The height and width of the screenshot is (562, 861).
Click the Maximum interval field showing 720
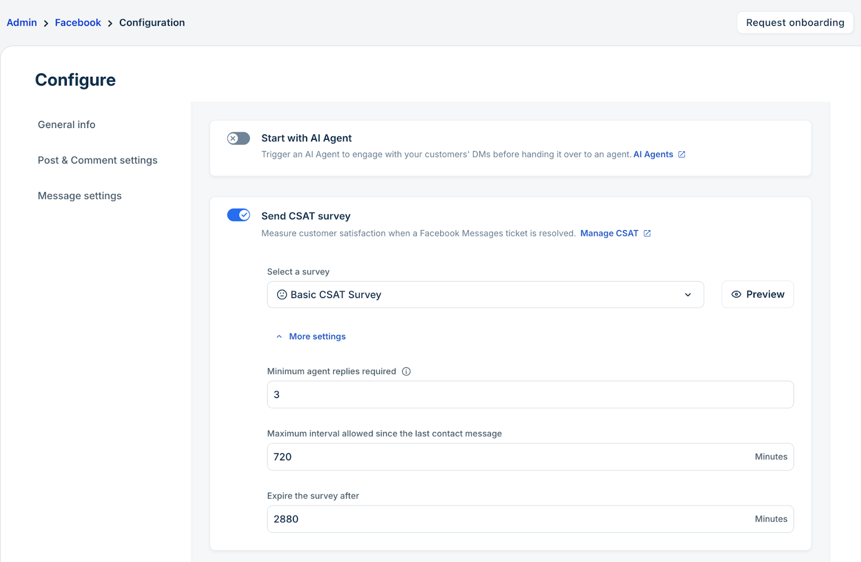pyautogui.click(x=530, y=457)
